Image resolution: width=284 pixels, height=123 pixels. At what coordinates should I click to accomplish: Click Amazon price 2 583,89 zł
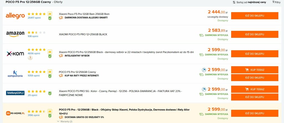tap(218, 30)
